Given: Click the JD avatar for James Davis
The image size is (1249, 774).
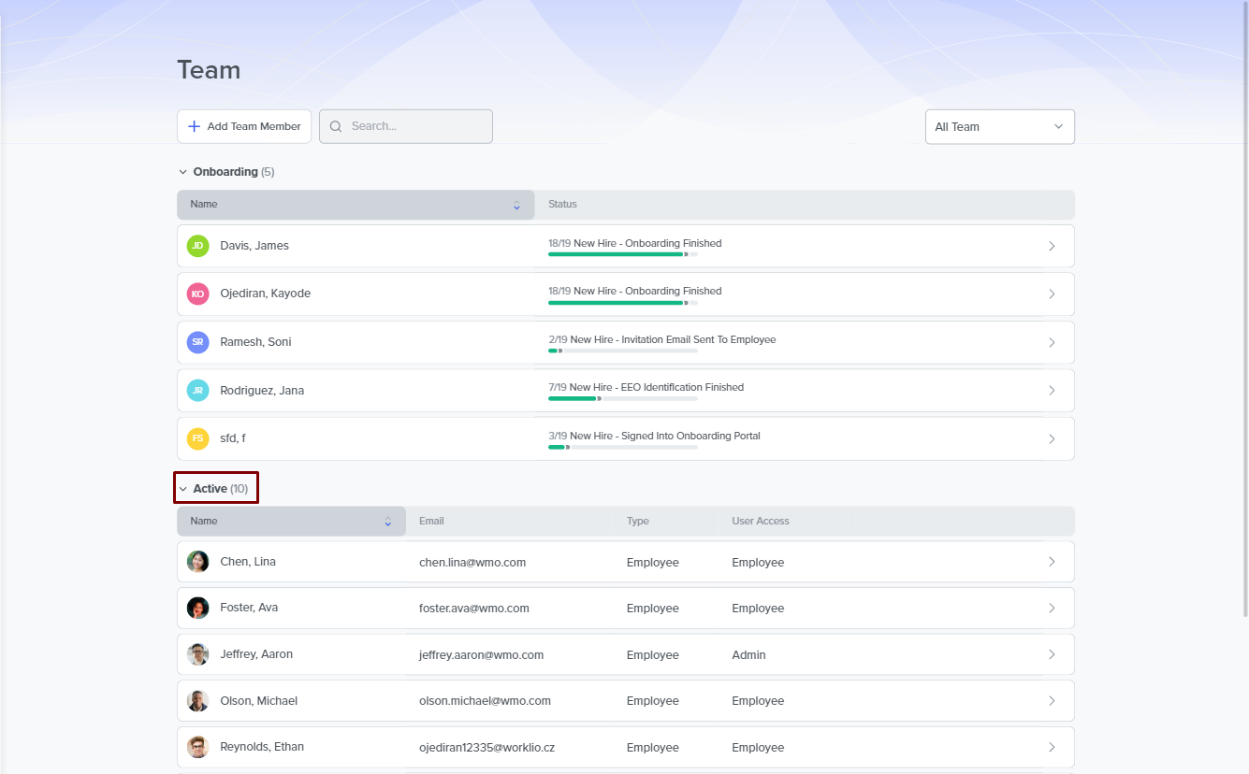Looking at the screenshot, I should pos(197,246).
